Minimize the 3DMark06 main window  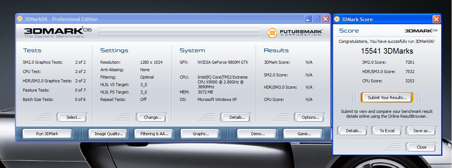point(308,19)
